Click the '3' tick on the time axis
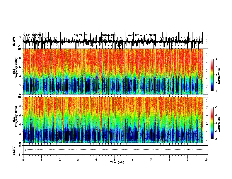Image resolution: width=232 pixels, height=179 pixels. tap(78, 160)
